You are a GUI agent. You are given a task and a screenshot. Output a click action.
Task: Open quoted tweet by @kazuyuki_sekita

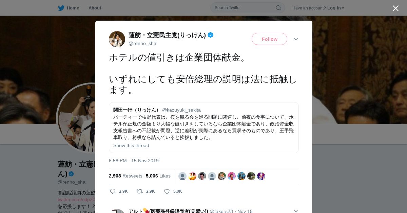point(204,127)
